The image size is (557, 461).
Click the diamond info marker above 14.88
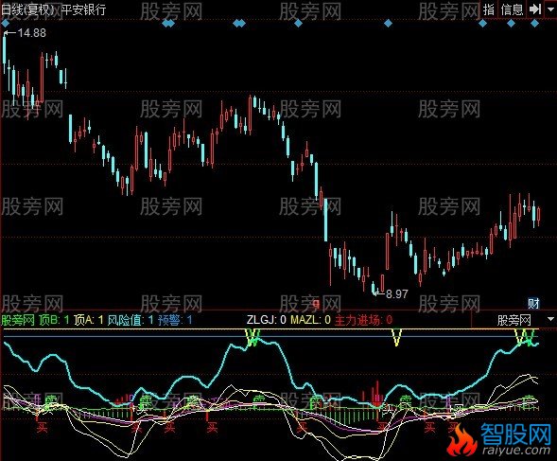6,24
